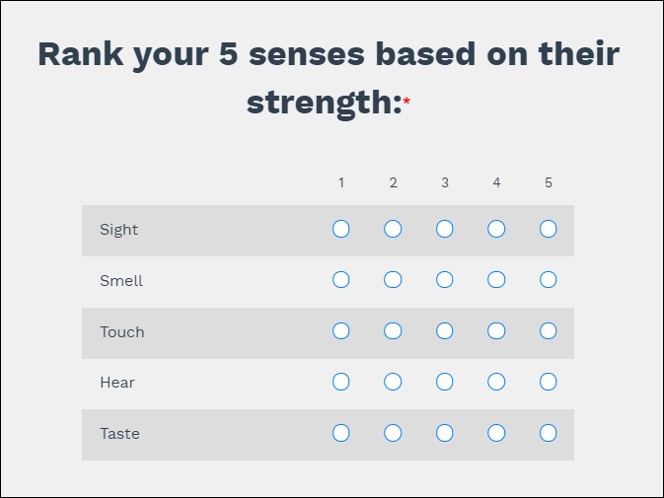Image resolution: width=664 pixels, height=498 pixels.
Task: Select rating 4 for Smell
Action: coord(496,280)
